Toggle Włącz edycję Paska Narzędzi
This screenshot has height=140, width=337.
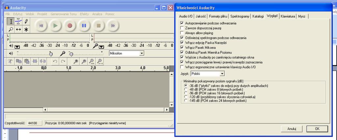coord(182,43)
